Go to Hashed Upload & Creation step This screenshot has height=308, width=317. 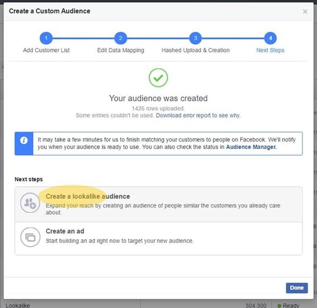tap(195, 50)
